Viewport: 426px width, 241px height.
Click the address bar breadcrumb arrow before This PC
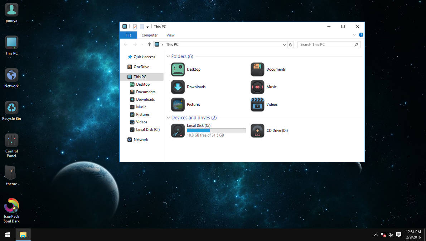[x=162, y=45]
